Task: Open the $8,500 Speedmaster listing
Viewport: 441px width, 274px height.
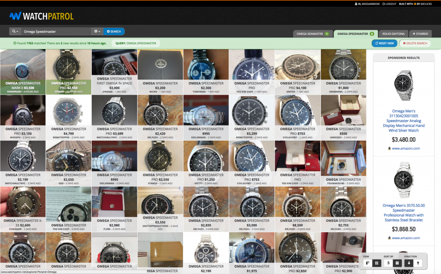Action: (298, 209)
